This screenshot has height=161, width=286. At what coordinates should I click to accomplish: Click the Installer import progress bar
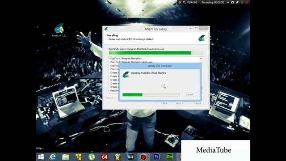click(x=151, y=94)
